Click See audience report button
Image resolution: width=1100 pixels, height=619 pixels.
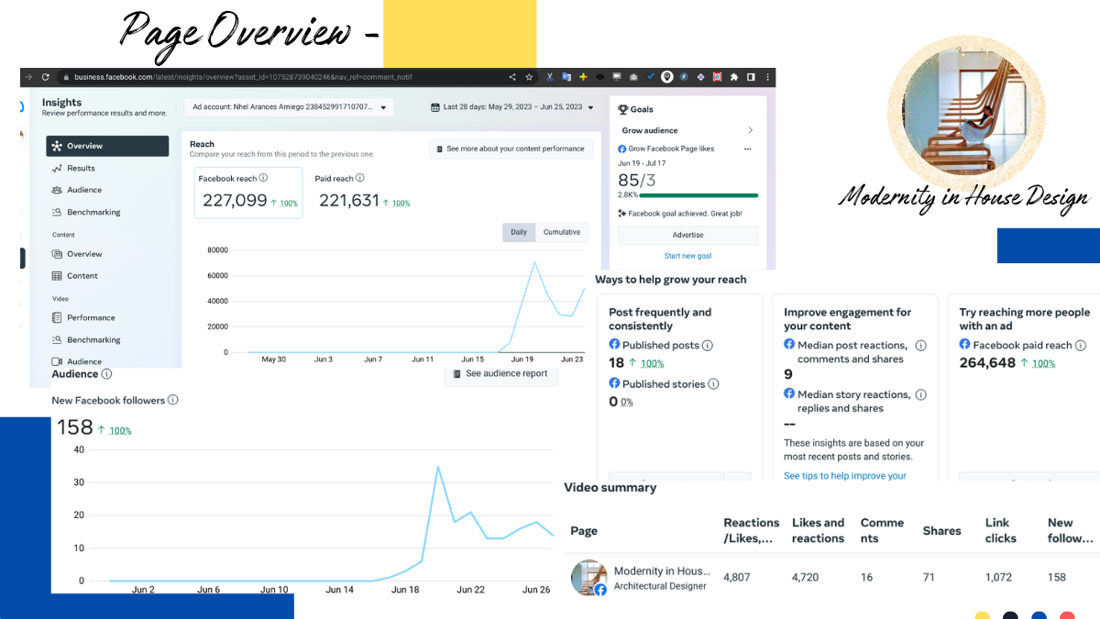pyautogui.click(x=501, y=373)
